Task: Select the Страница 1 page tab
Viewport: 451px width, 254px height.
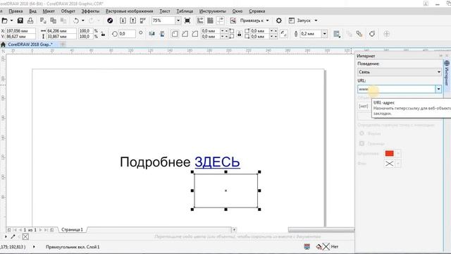Action: tap(72, 229)
